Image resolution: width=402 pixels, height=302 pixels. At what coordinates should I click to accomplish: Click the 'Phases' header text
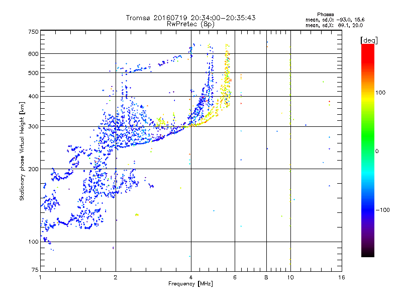pos(325,15)
